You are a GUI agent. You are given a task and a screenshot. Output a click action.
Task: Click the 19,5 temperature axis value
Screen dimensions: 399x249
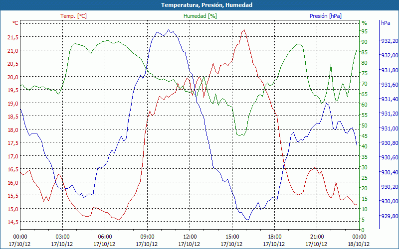(13, 90)
